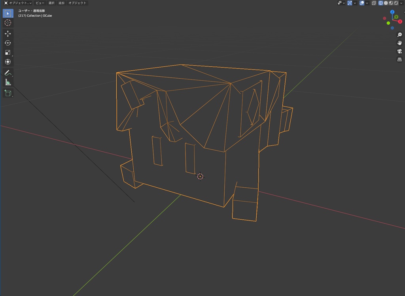Image resolution: width=405 pixels, height=296 pixels.
Task: Click the negative X red dot on gizmo
Action: pyautogui.click(x=384, y=18)
